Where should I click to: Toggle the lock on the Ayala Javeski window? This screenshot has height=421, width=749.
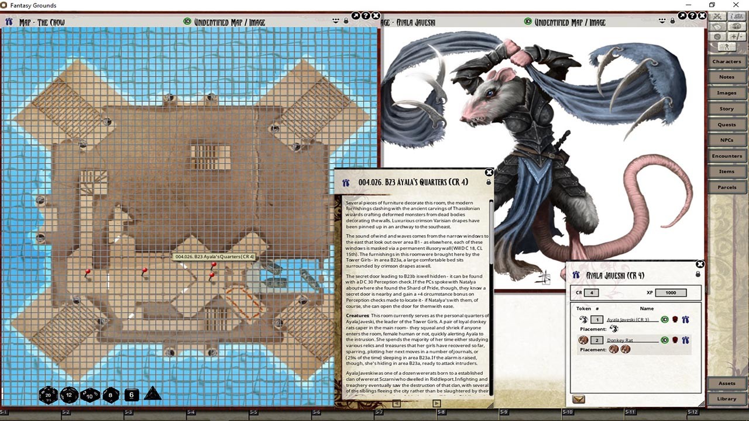[698, 274]
